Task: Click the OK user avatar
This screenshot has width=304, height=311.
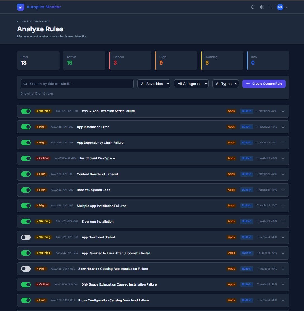Action: pos(280,7)
